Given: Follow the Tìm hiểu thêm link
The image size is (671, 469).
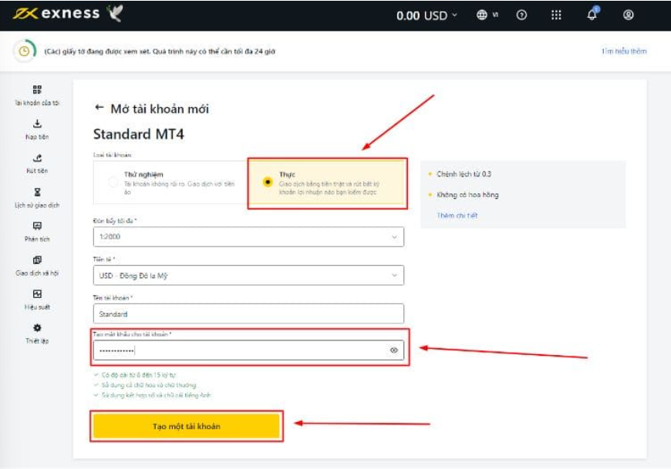Looking at the screenshot, I should [624, 52].
